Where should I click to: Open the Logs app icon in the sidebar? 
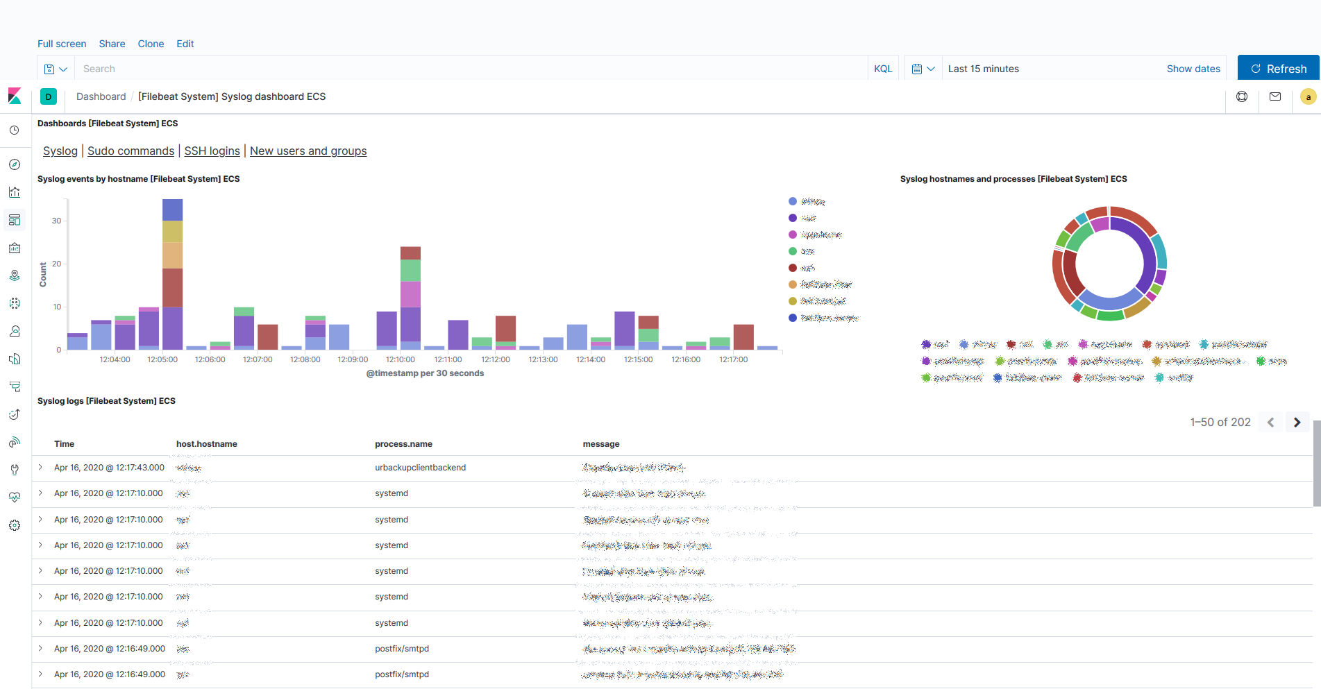(x=15, y=359)
